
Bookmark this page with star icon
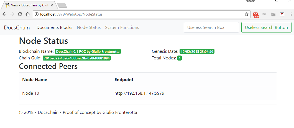tap(246, 14)
